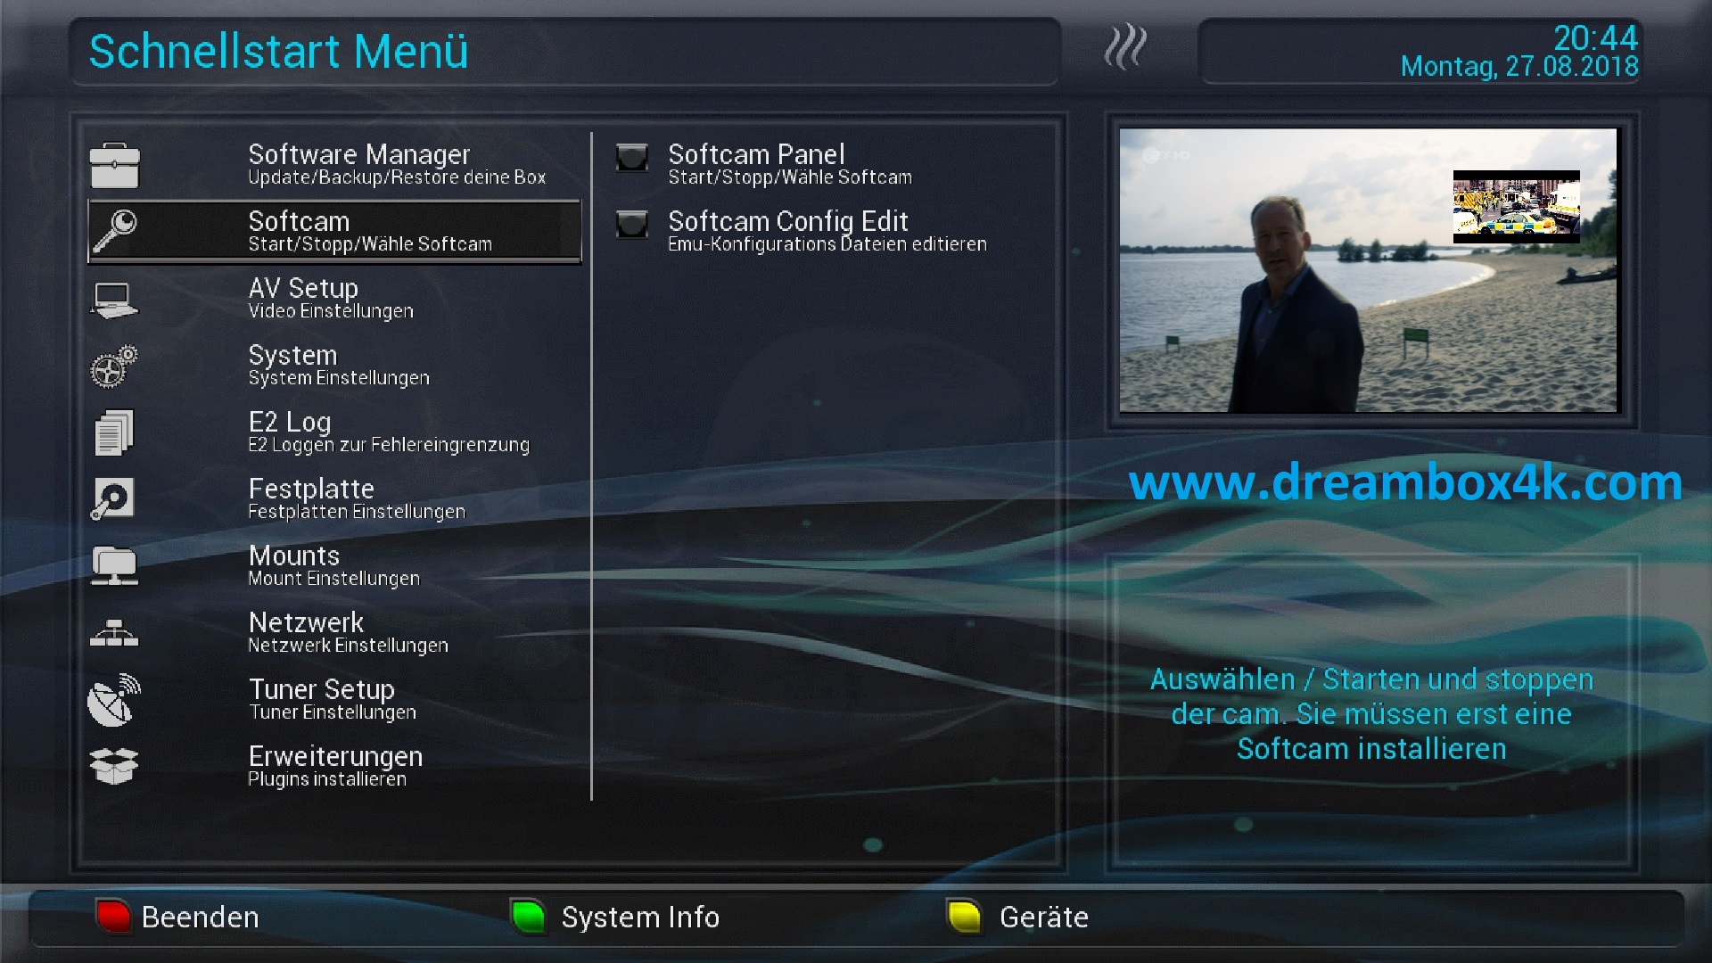Screen dimensions: 1712x963
Task: Click subtitle 'System Einstellungen'
Action: click(339, 378)
